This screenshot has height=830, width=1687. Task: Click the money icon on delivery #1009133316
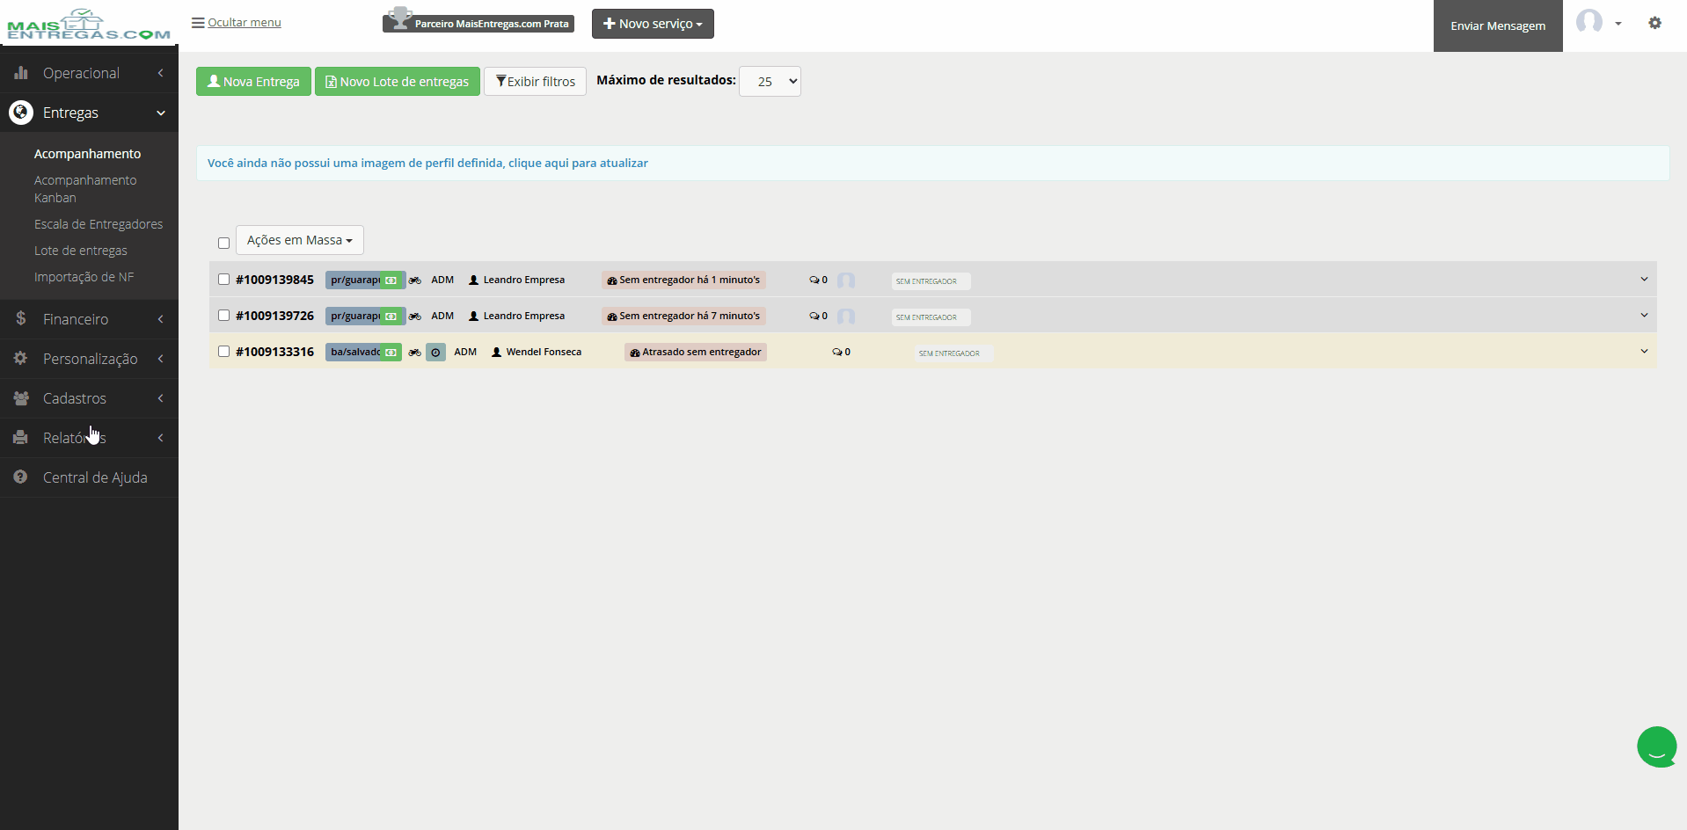click(x=391, y=353)
